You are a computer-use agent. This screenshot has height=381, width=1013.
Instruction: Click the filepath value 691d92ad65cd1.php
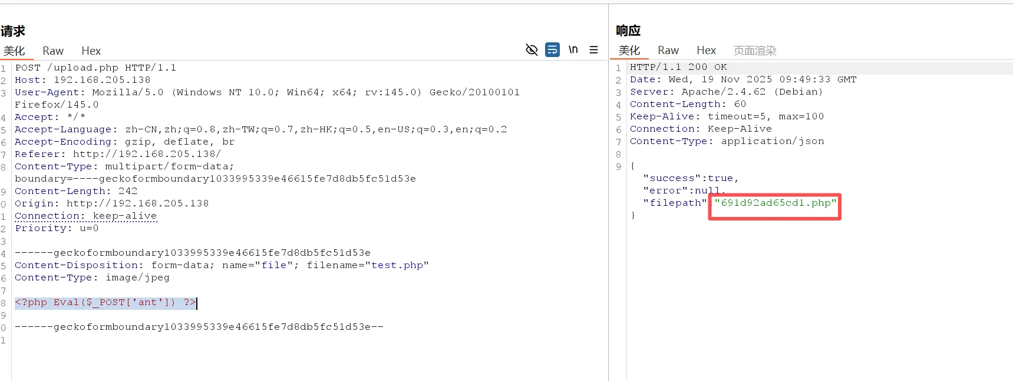[776, 203]
